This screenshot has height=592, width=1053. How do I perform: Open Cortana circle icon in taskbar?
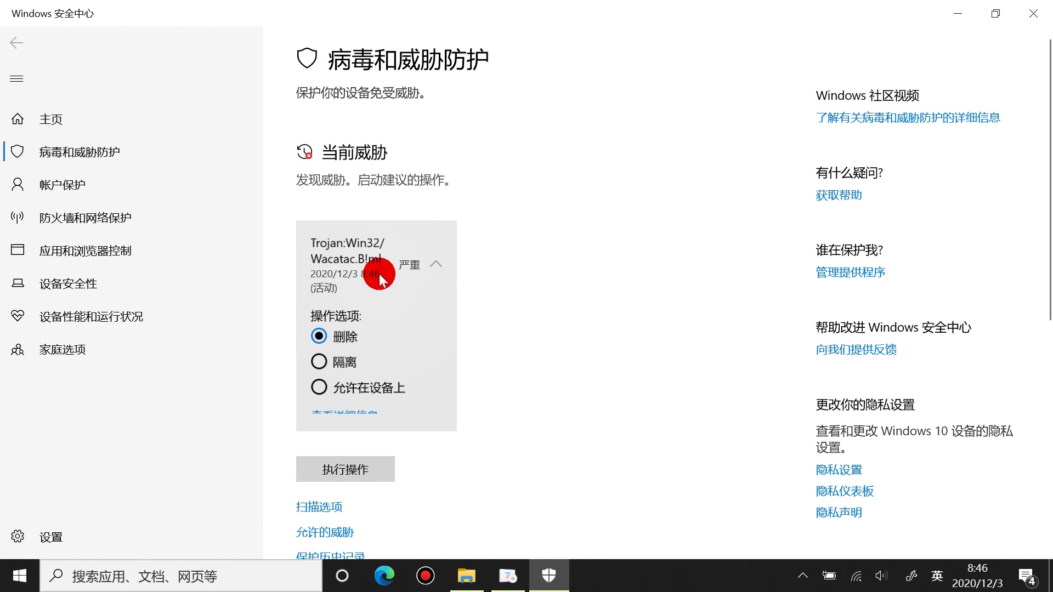click(x=342, y=576)
